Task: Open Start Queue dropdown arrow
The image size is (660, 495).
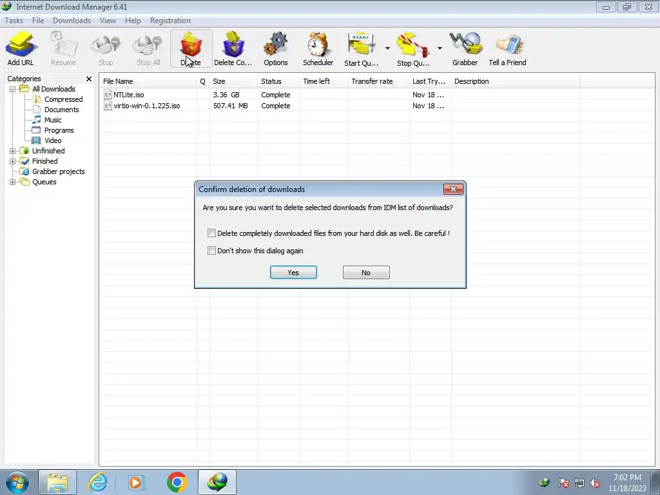Action: tap(387, 48)
